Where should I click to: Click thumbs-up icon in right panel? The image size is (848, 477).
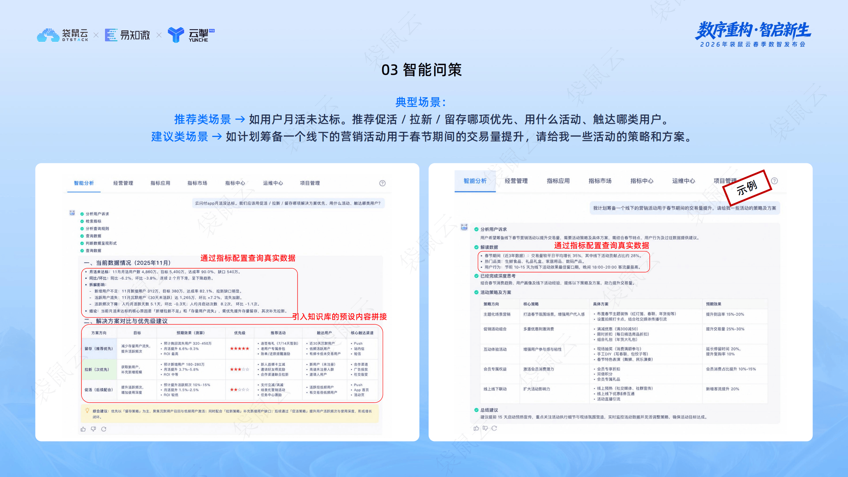476,428
